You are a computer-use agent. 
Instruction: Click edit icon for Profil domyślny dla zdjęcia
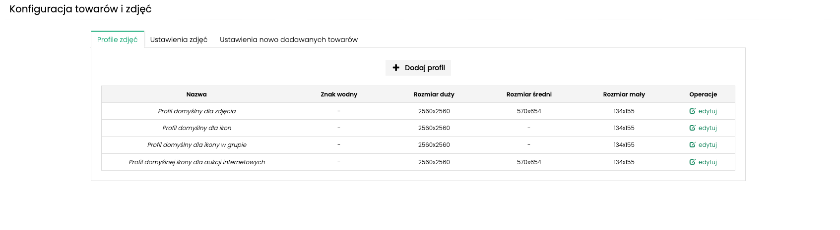692,111
